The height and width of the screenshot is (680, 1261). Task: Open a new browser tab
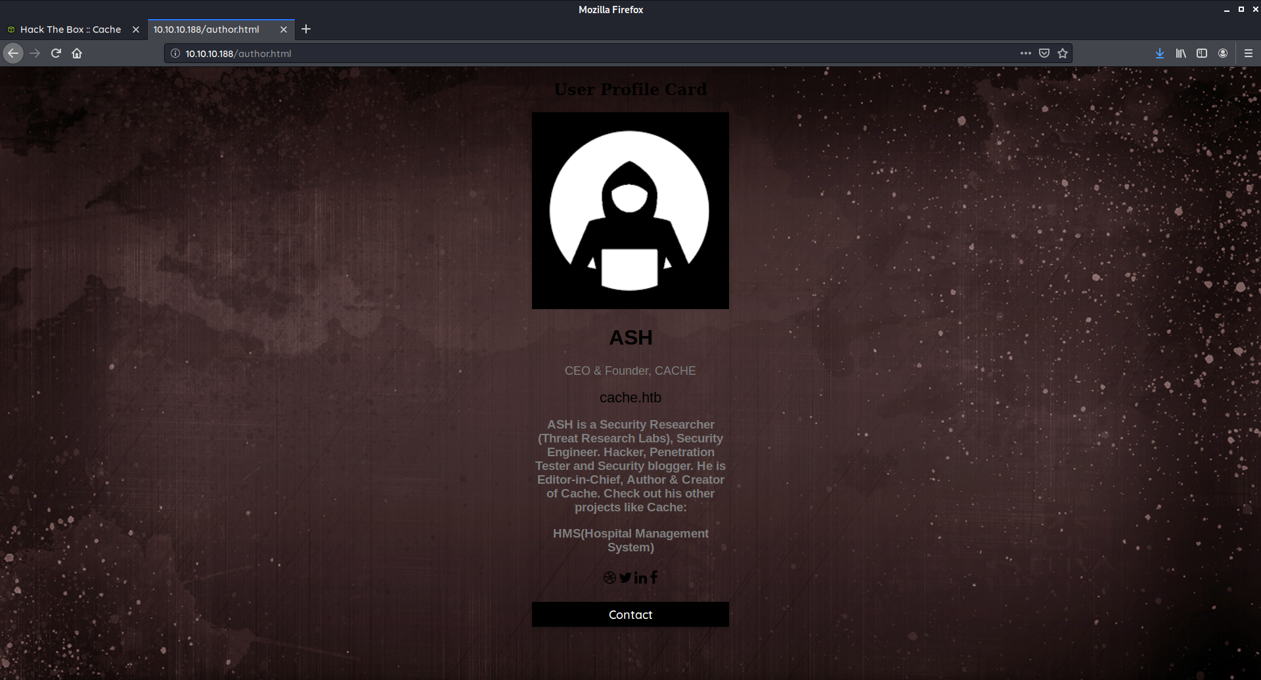(x=305, y=29)
